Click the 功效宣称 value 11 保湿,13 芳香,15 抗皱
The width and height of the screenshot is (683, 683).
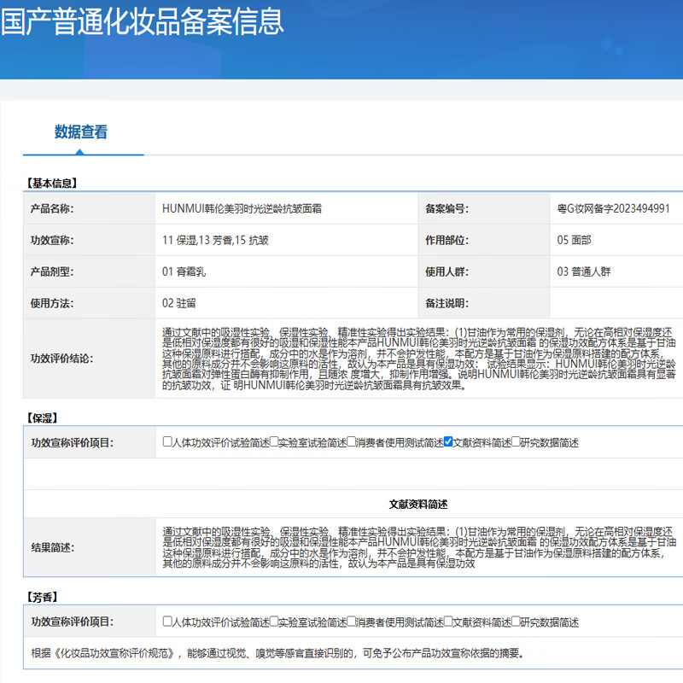point(215,241)
